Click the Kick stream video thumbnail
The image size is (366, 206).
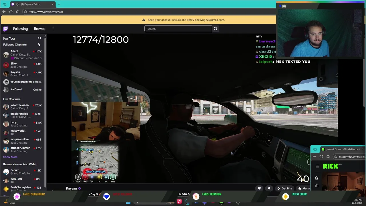coord(344,181)
